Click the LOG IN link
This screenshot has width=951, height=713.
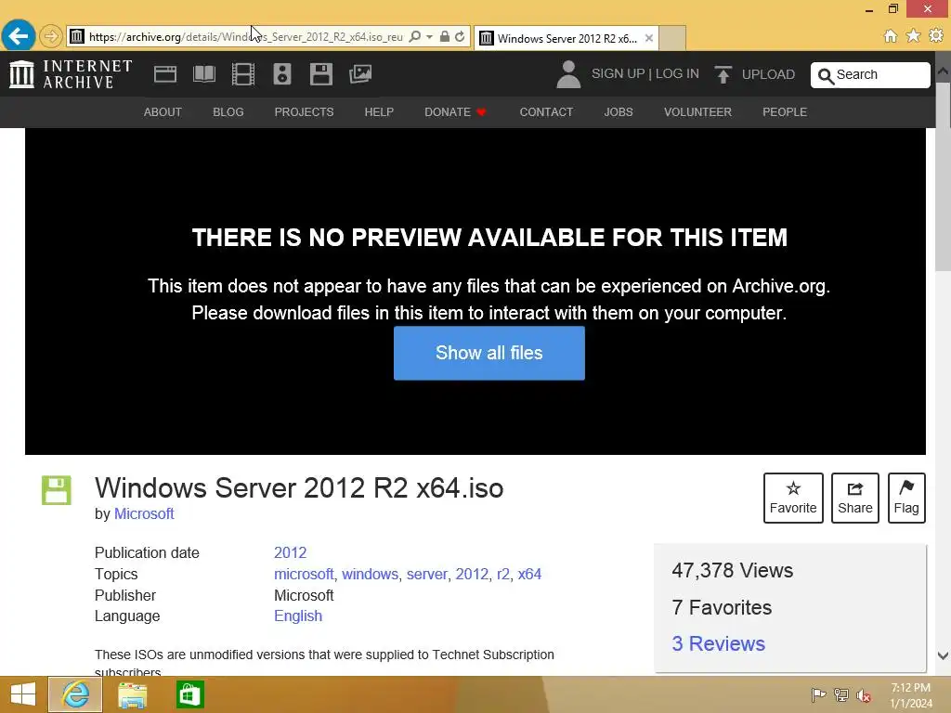(677, 73)
